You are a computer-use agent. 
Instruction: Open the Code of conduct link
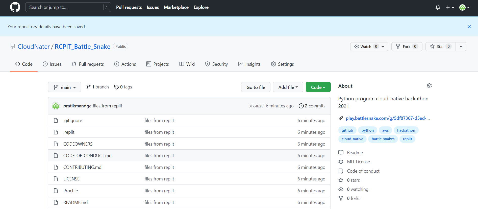pyautogui.click(x=359, y=171)
